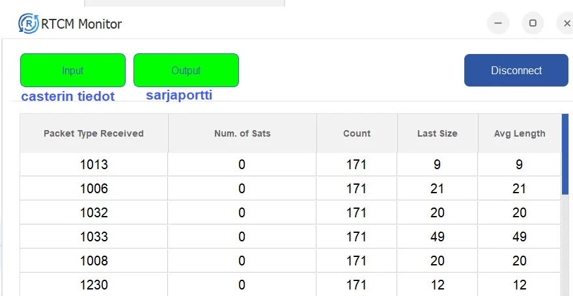Sort by Packet Type Received column header

click(94, 133)
